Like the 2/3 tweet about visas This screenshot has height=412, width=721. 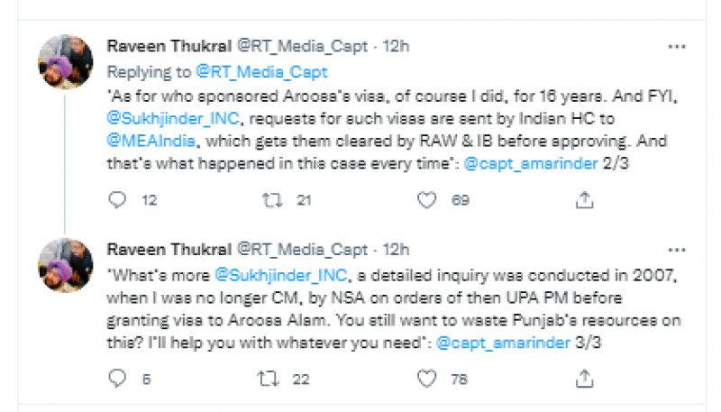427,200
